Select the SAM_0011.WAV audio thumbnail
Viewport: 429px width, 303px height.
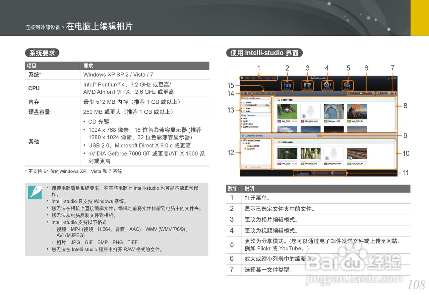click(310, 111)
